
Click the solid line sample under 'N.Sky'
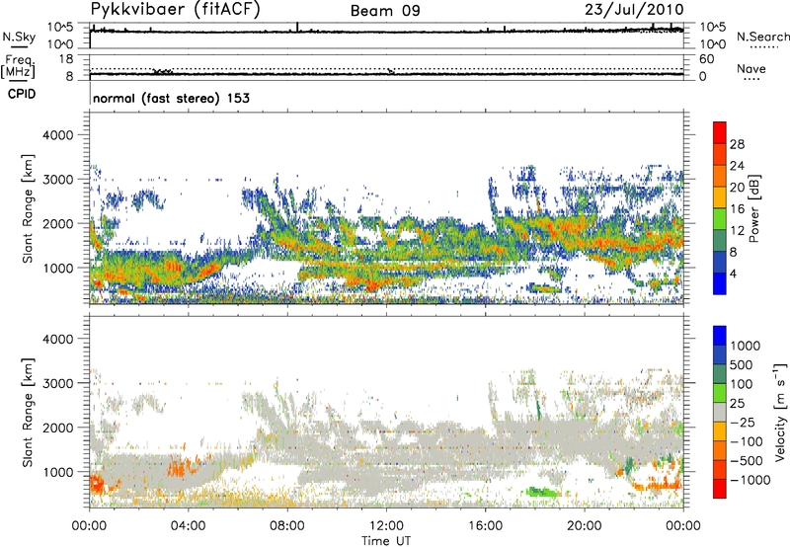pos(19,47)
